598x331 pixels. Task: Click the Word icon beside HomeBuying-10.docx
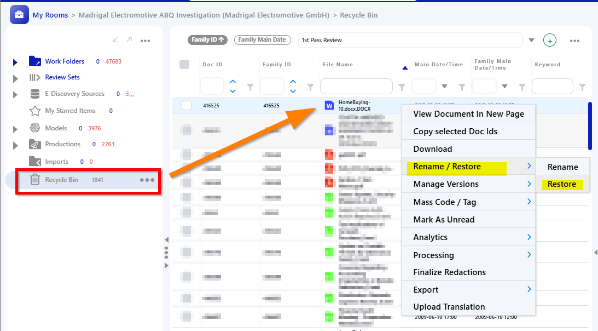pos(329,105)
